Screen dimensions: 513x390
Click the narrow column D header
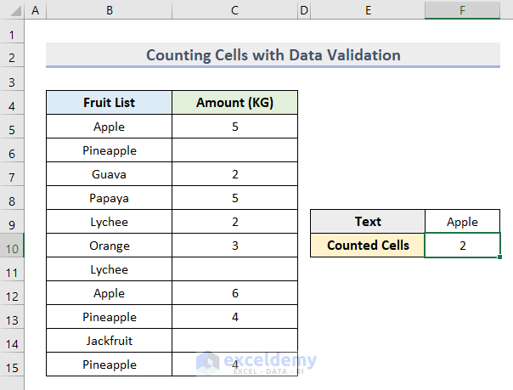(x=303, y=10)
